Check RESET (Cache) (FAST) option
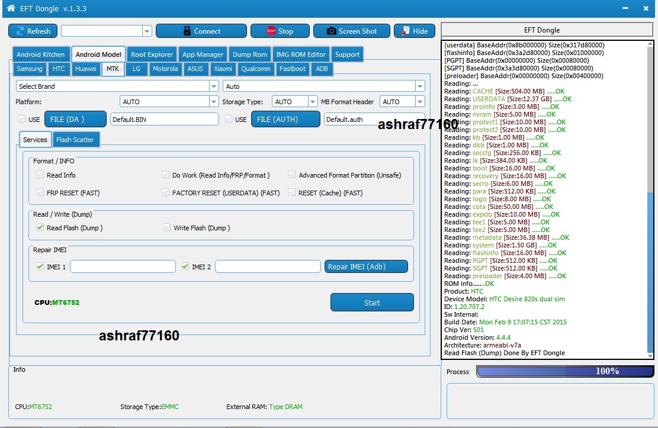658x428 pixels. pos(291,192)
